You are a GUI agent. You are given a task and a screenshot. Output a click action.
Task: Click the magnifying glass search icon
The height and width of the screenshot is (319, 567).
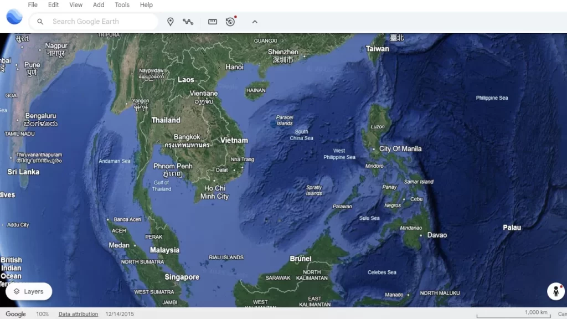point(40,22)
